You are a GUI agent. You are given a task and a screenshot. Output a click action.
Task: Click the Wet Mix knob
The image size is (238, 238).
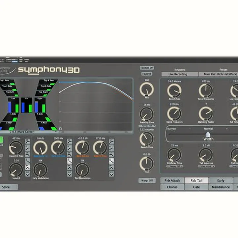(x=147, y=90)
